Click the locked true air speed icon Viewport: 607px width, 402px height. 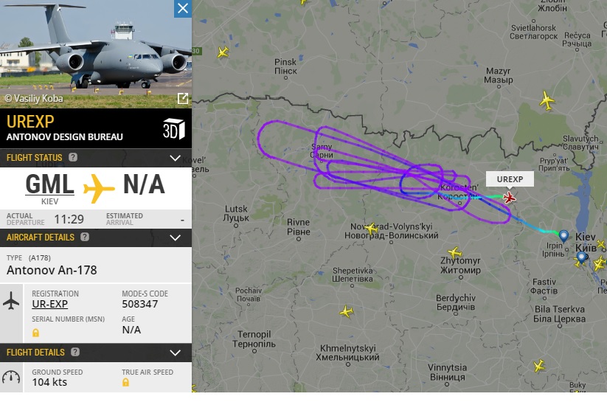coord(125,382)
